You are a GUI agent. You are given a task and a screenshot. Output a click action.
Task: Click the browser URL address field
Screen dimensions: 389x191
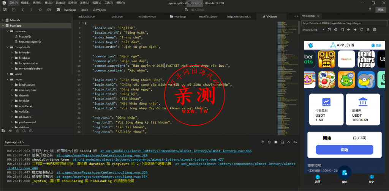(x=342, y=23)
